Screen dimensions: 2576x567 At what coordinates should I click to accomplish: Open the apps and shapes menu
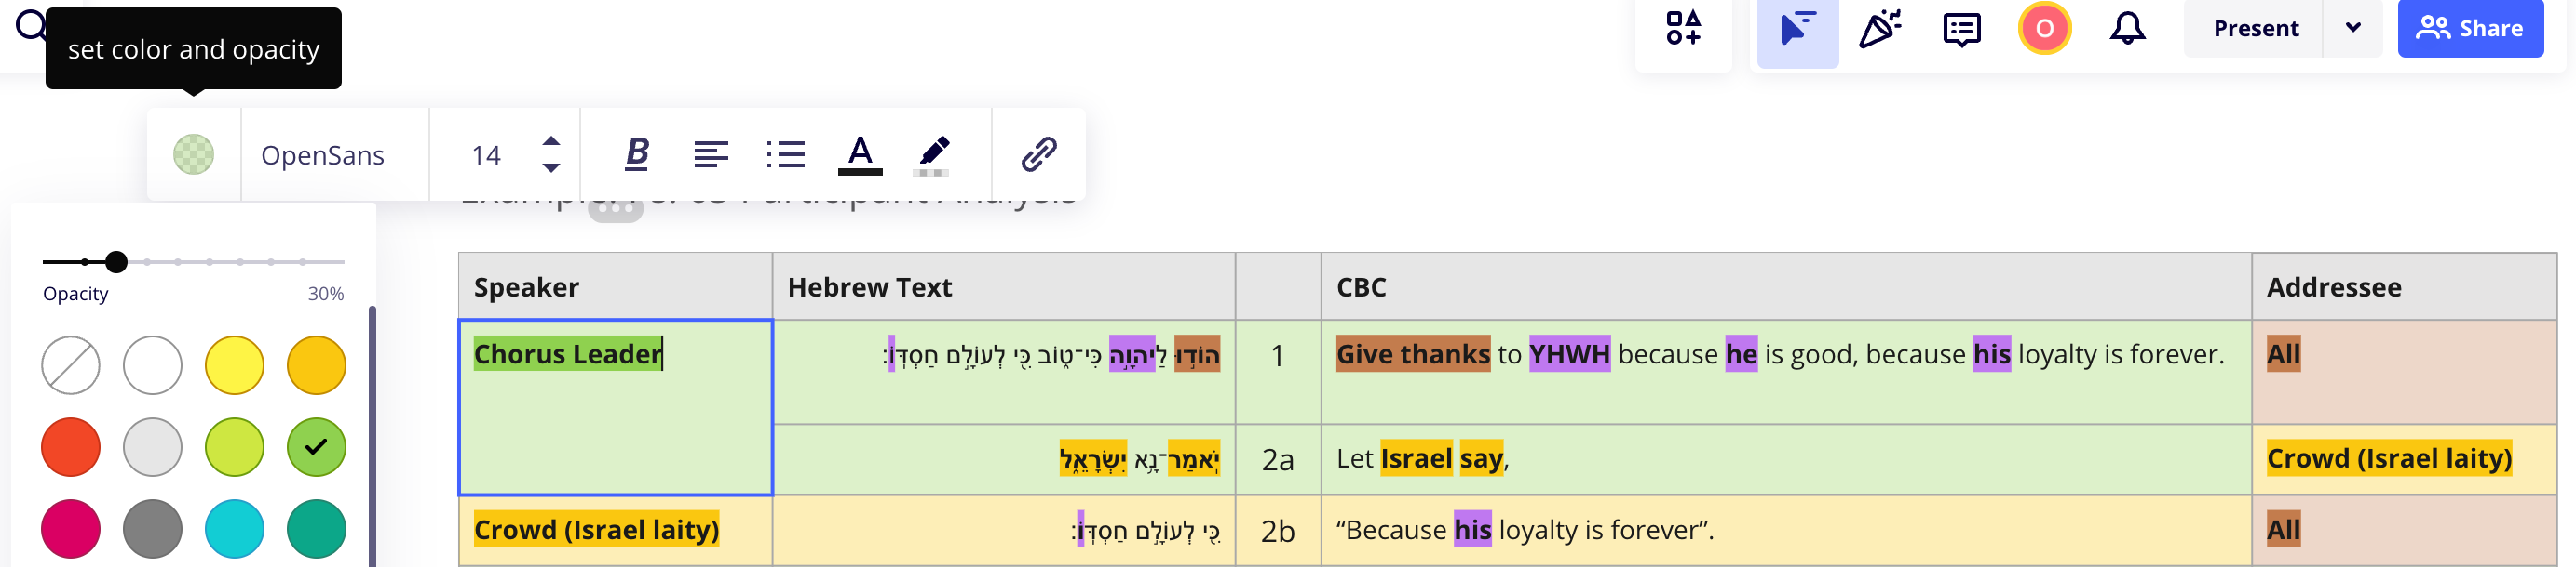(1684, 28)
